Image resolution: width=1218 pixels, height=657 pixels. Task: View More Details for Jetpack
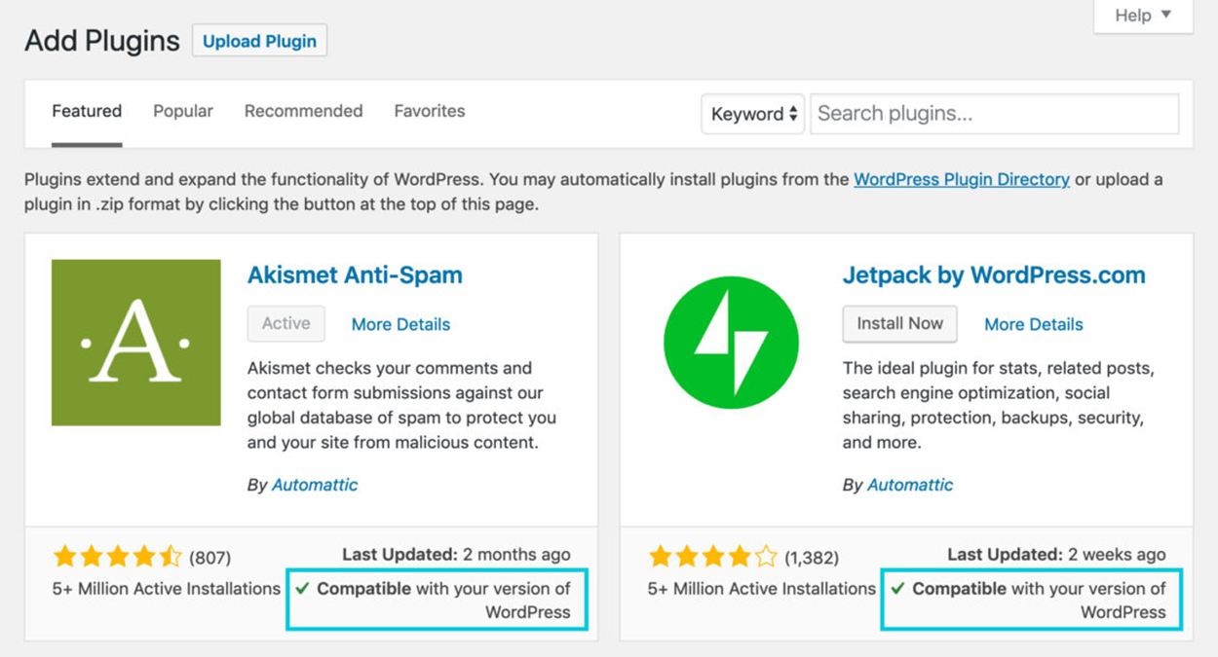click(1034, 324)
